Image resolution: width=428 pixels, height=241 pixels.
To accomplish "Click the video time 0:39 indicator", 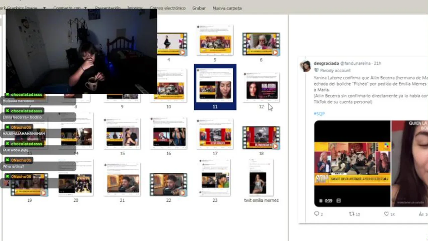I will [329, 201].
